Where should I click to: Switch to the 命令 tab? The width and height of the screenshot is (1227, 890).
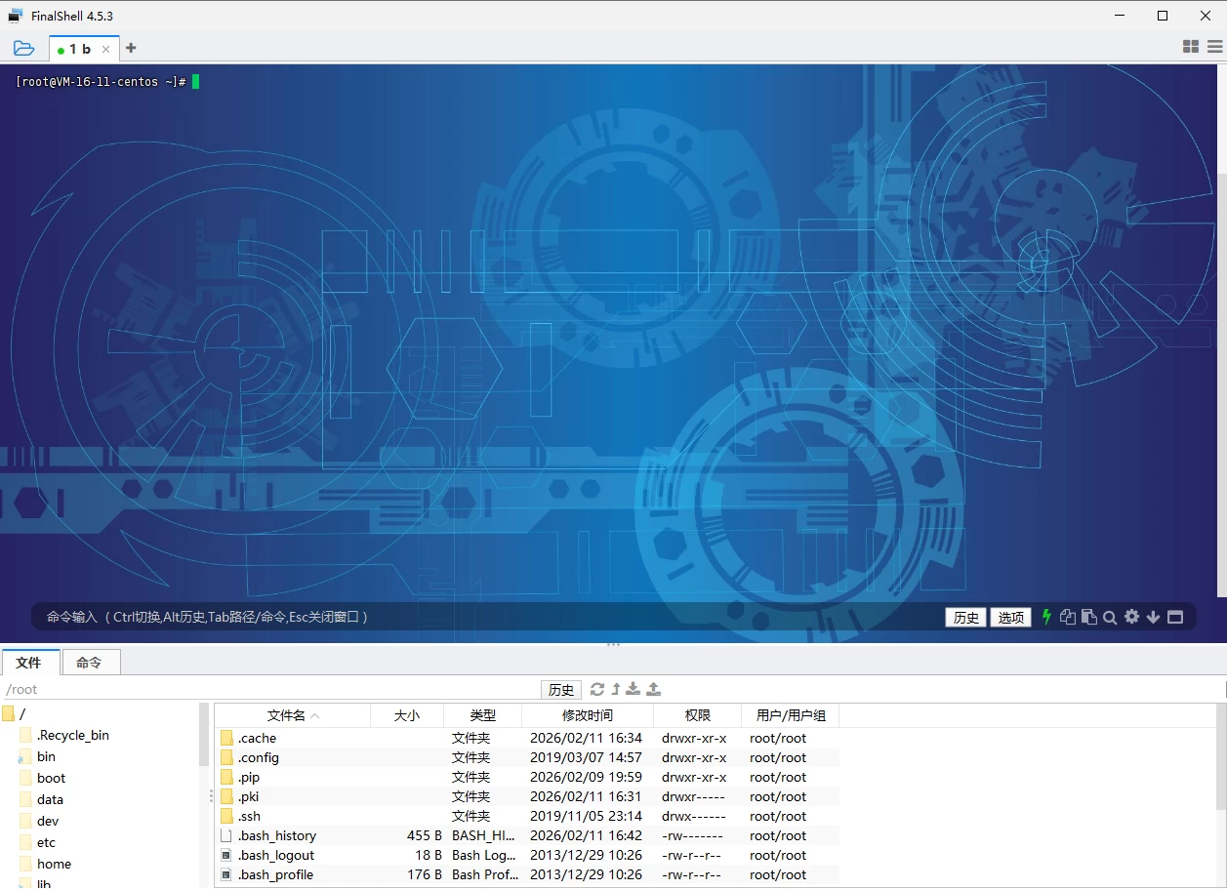pos(89,663)
